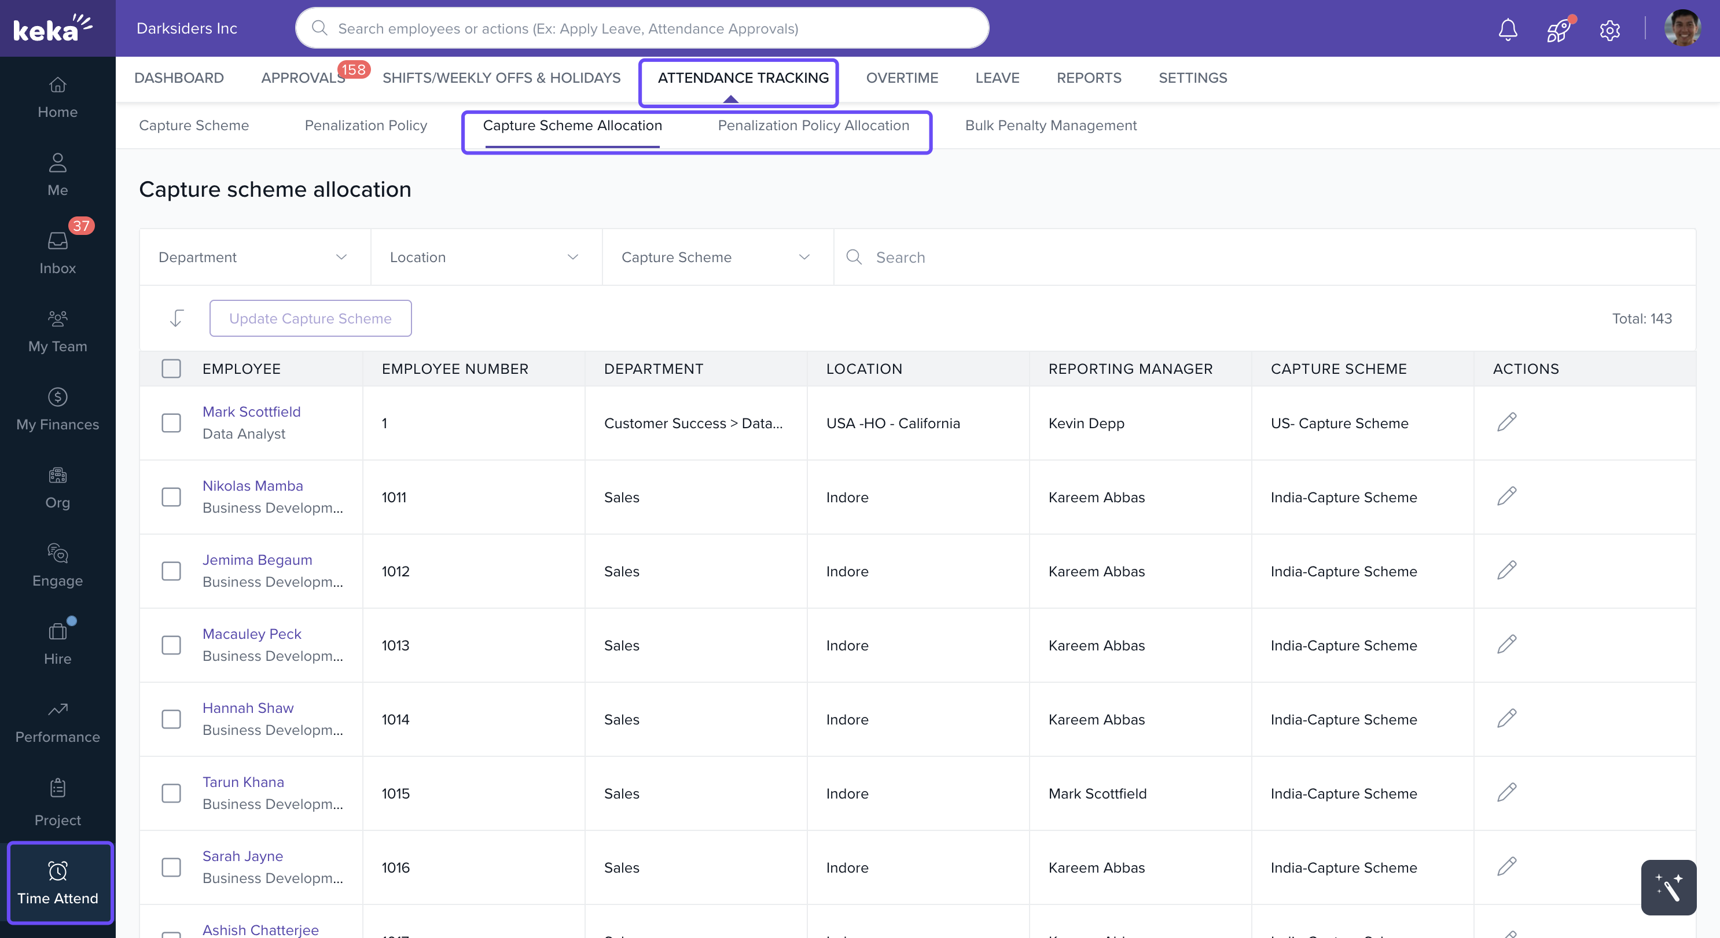The height and width of the screenshot is (938, 1720).
Task: Click the Inbox icon in sidebar
Action: [x=57, y=240]
